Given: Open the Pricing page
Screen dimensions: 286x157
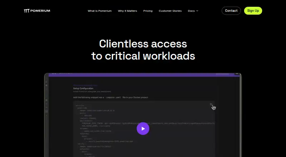Looking at the screenshot, I should pos(148,11).
